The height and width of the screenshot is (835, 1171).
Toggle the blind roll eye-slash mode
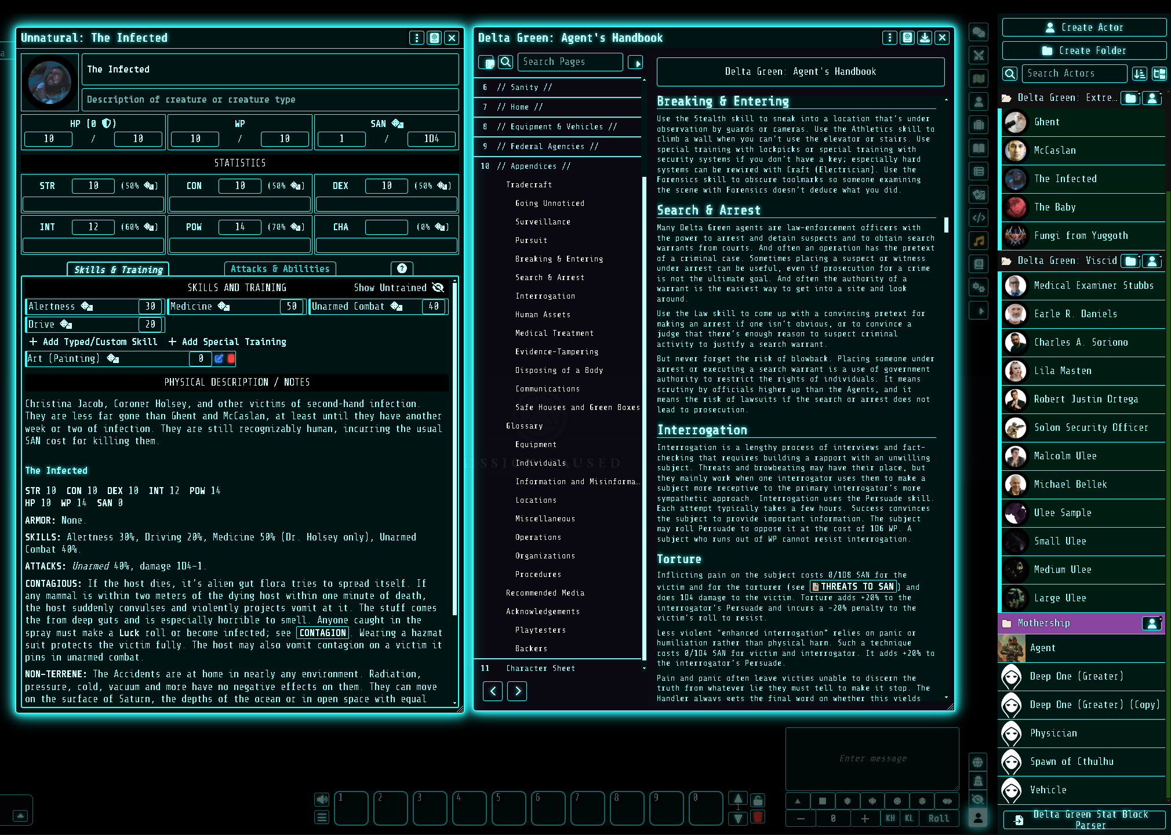978,799
